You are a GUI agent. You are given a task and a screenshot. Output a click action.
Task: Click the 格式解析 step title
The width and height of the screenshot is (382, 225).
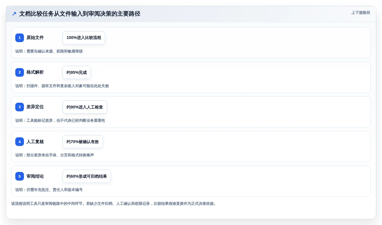[x=35, y=72]
